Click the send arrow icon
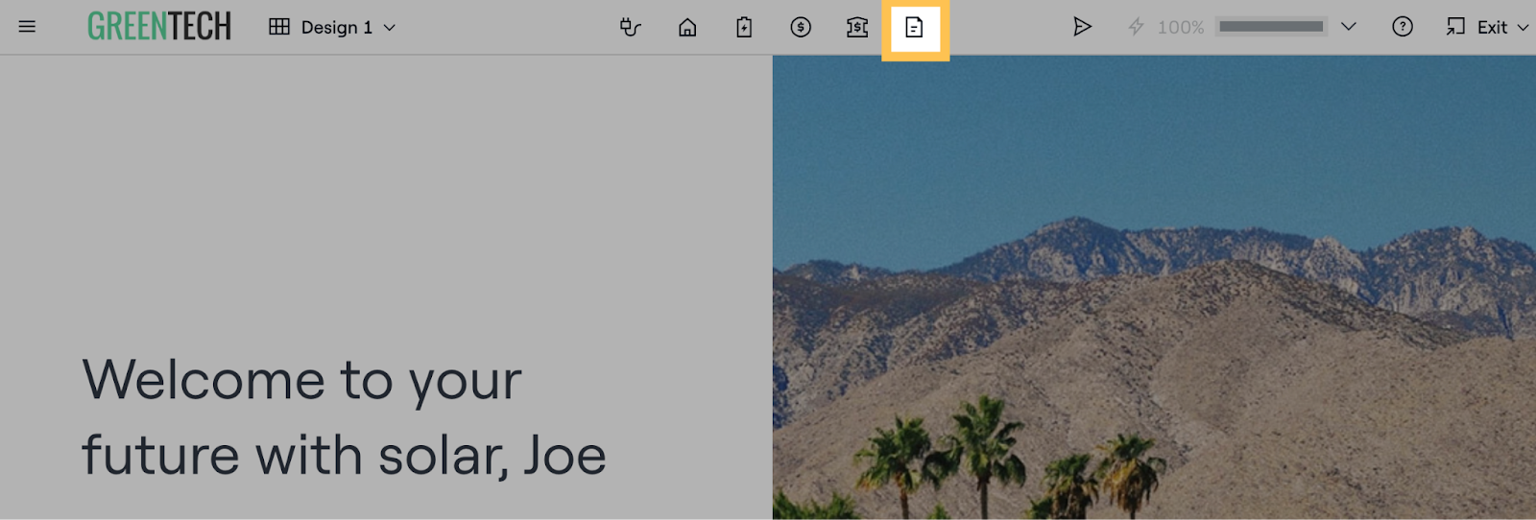This screenshot has width=1536, height=520. coord(1082,27)
